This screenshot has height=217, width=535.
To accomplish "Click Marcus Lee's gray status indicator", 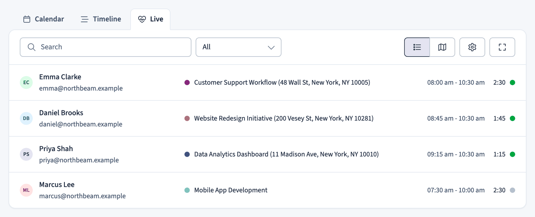I will click(x=512, y=190).
